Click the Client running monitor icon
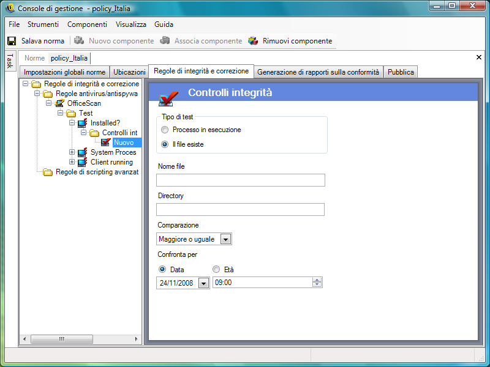 [83, 162]
